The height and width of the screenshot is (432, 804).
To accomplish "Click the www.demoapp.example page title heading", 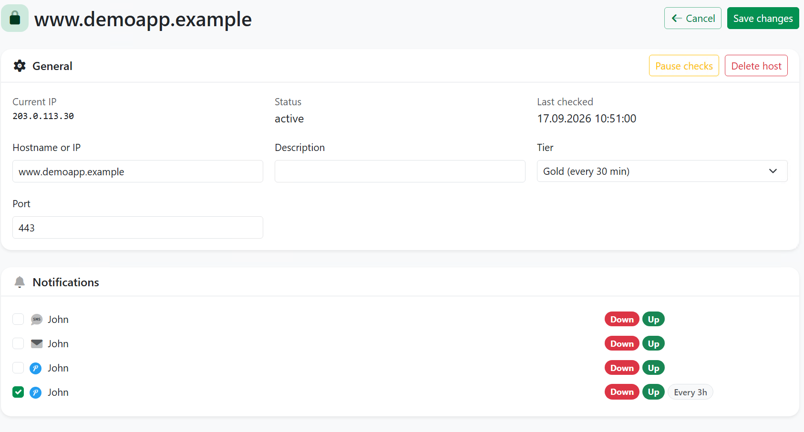I will [x=143, y=19].
